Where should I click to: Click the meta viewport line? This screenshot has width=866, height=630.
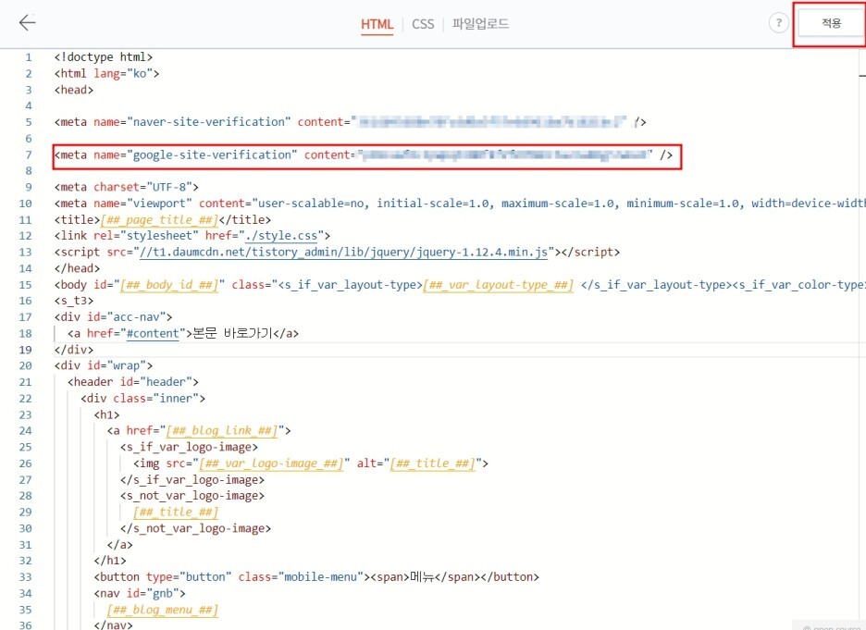(x=460, y=204)
